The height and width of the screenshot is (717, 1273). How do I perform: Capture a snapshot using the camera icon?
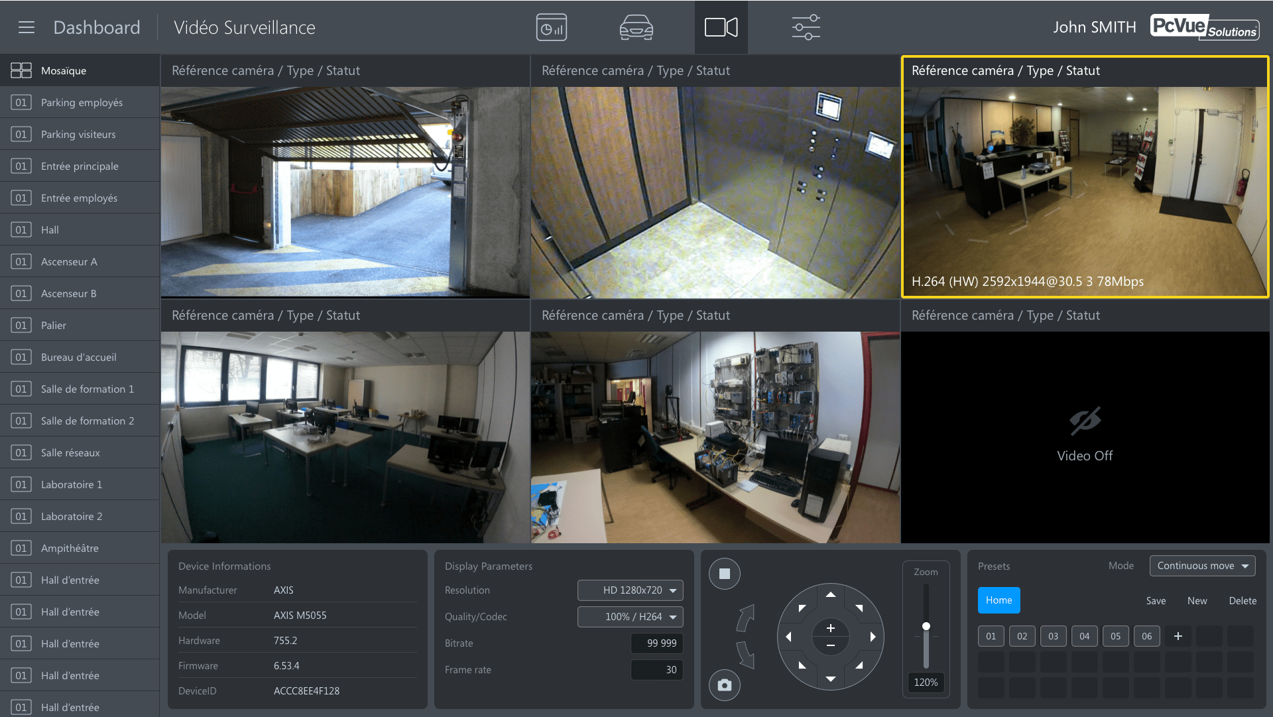point(724,685)
